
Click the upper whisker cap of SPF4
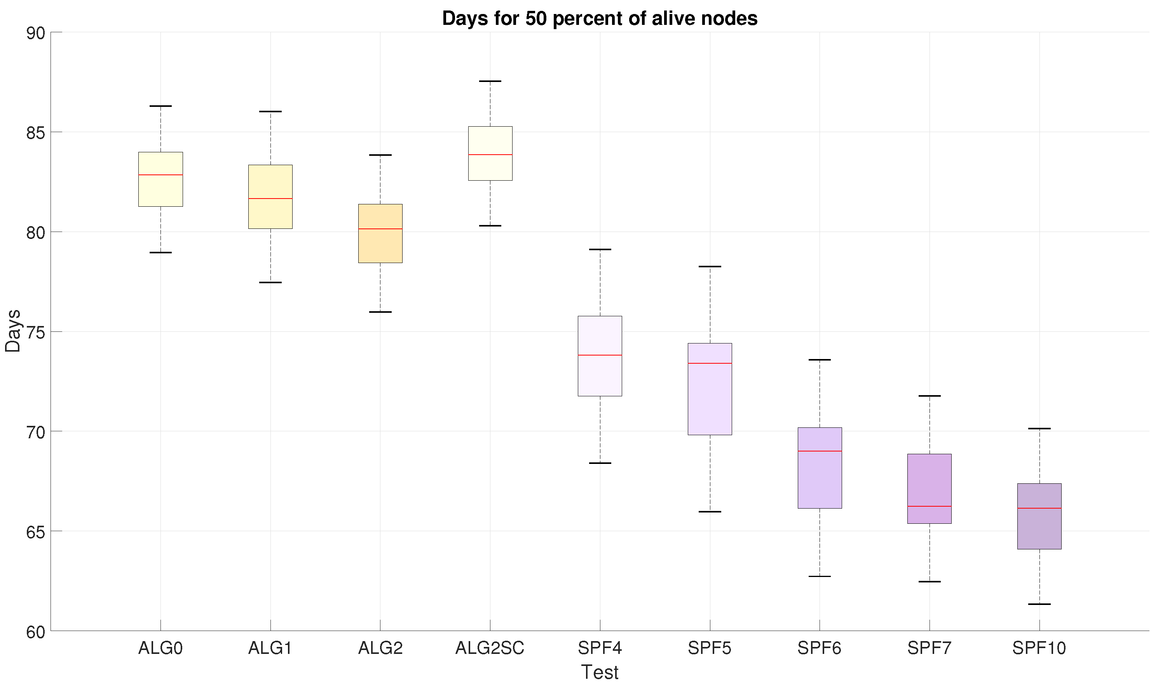[600, 249]
